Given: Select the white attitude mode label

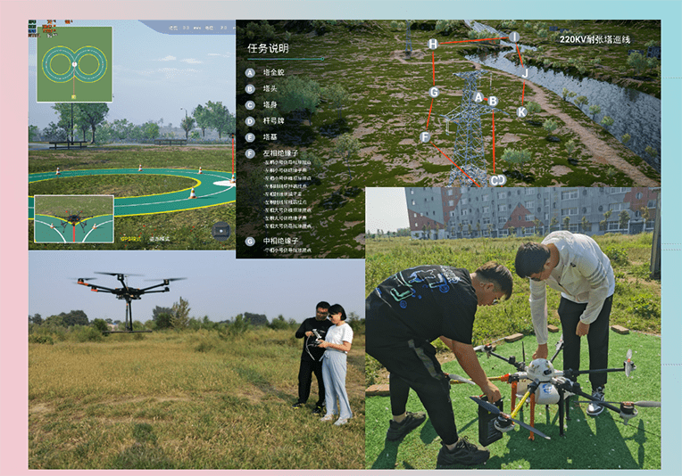Looking at the screenshot, I should [x=159, y=239].
